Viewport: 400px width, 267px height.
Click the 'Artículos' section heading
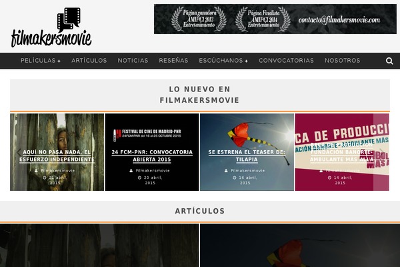tap(200, 212)
